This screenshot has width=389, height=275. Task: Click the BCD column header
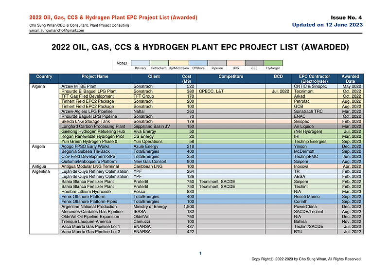(x=278, y=79)
